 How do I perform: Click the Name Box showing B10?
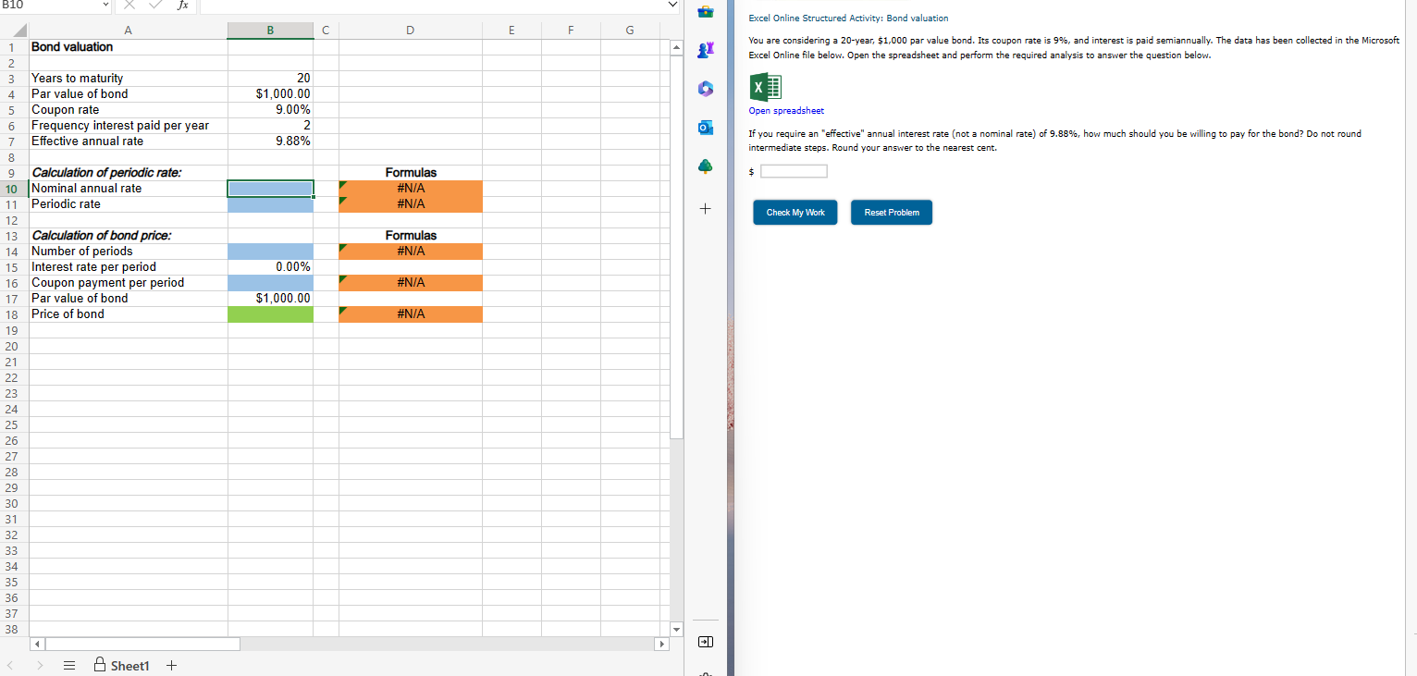(x=48, y=6)
